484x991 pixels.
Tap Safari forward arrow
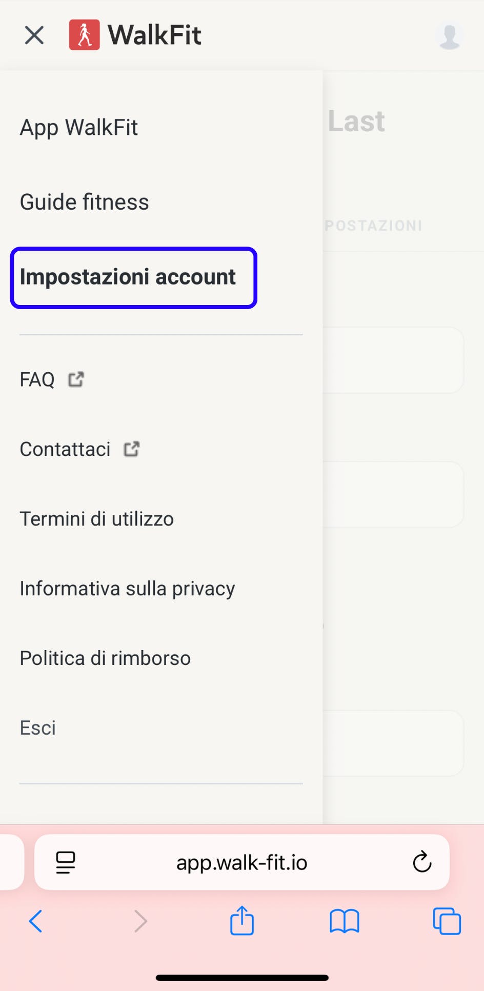[140, 921]
